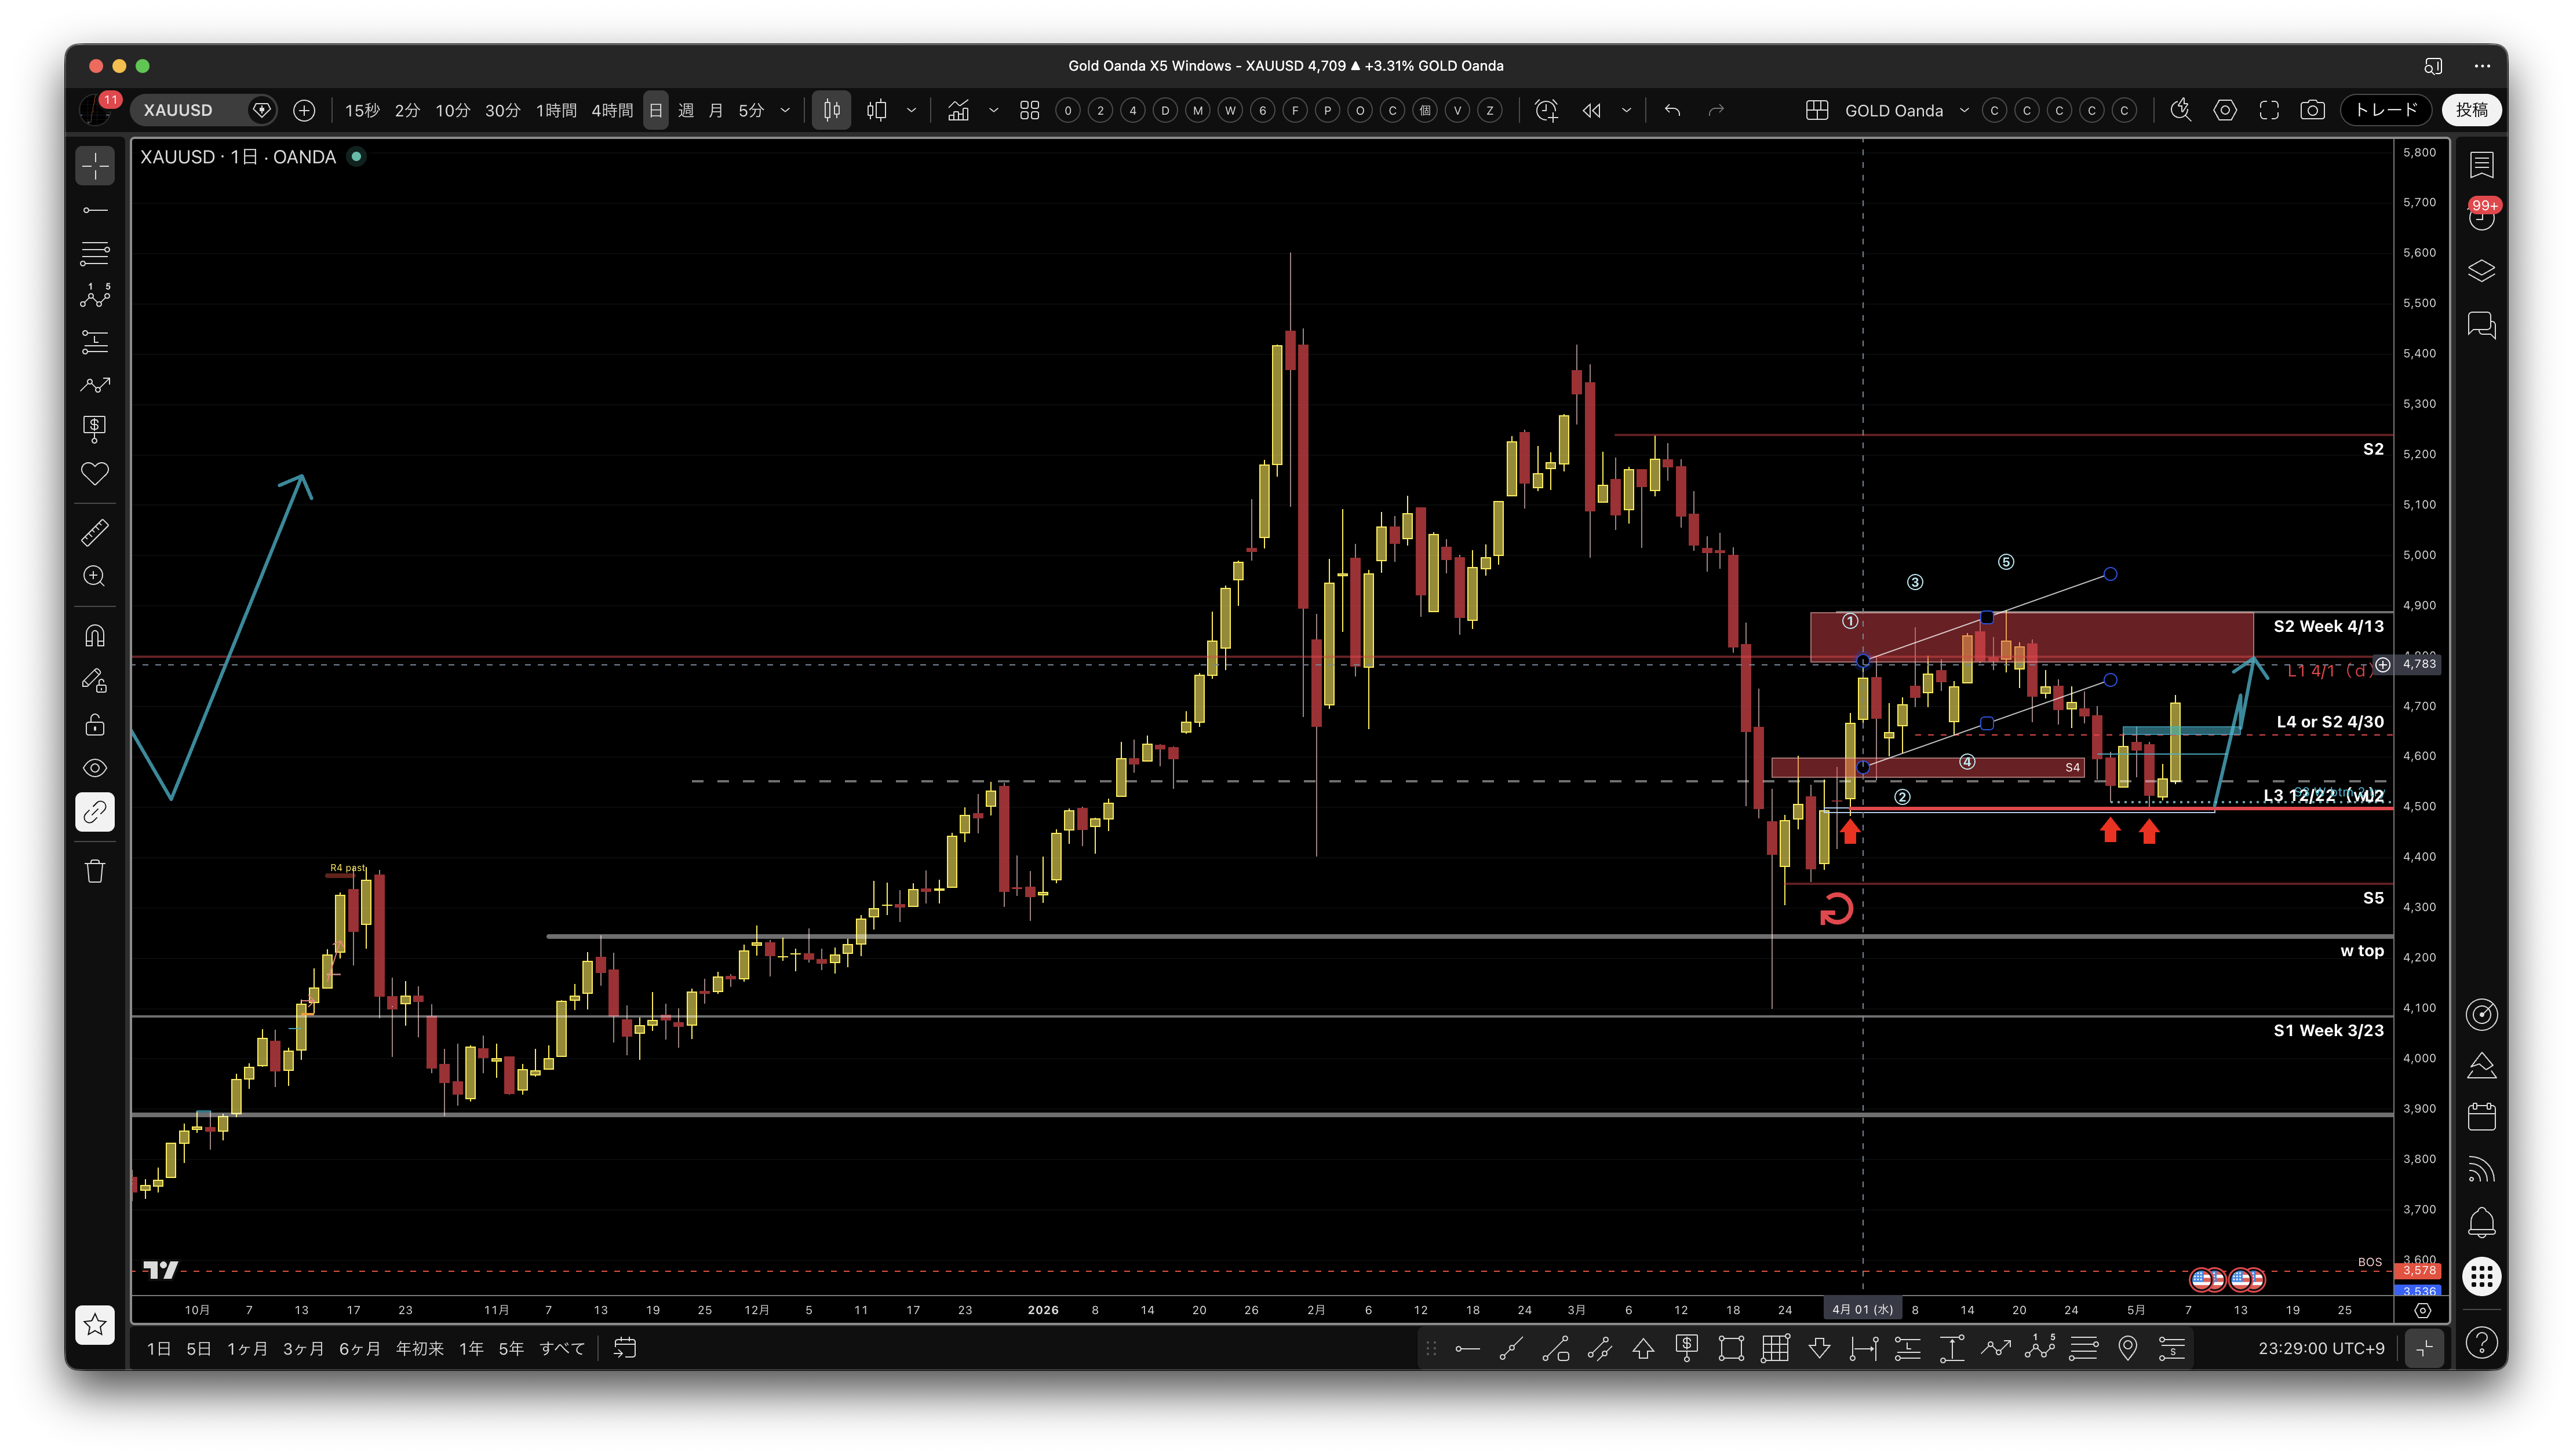
Task: Toggle stay-in-drawing-mode pencil lock
Action: click(x=95, y=680)
